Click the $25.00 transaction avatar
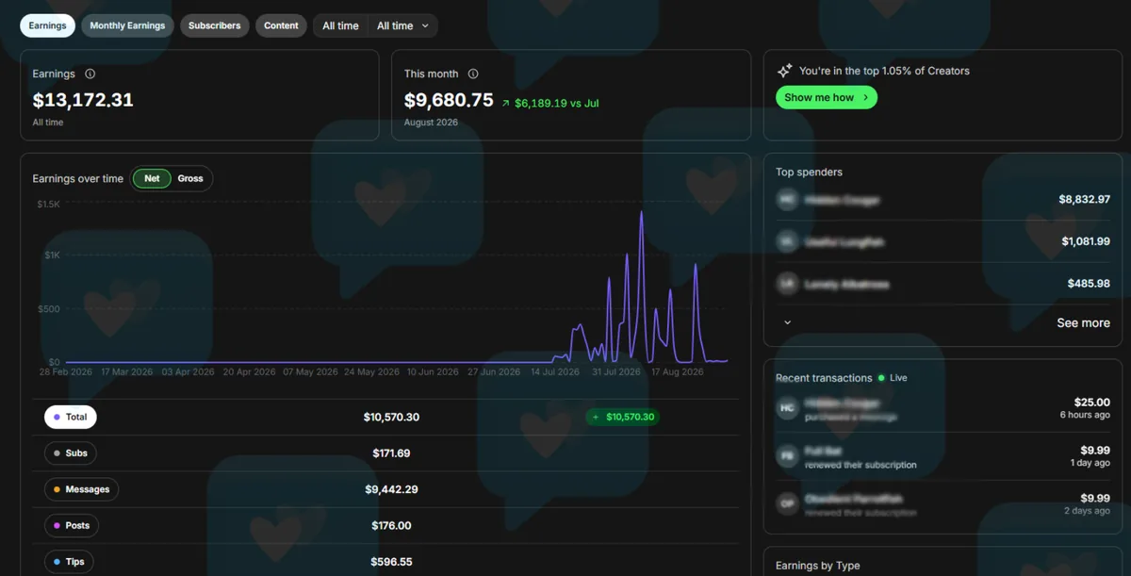 point(787,408)
